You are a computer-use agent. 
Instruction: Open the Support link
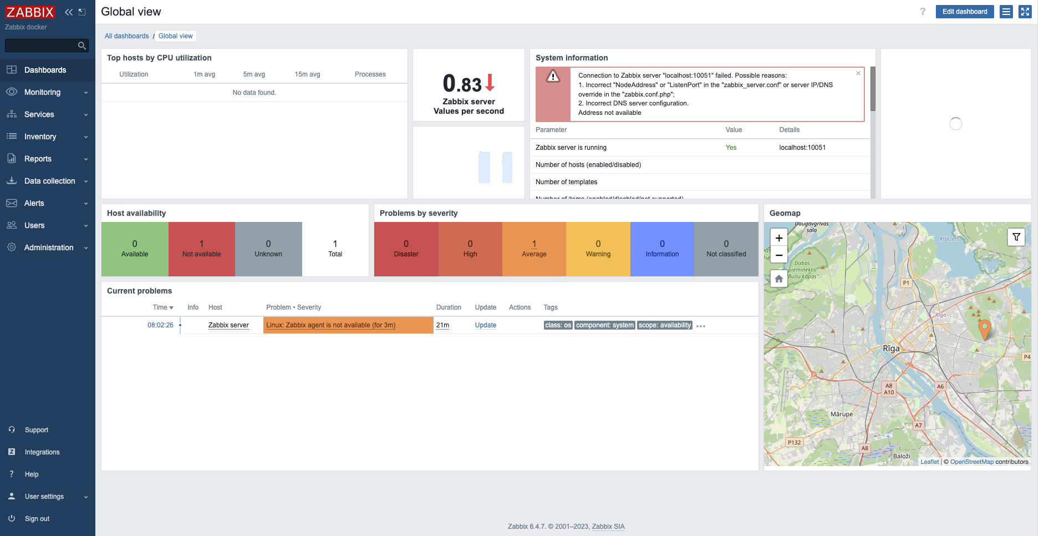[x=37, y=430]
